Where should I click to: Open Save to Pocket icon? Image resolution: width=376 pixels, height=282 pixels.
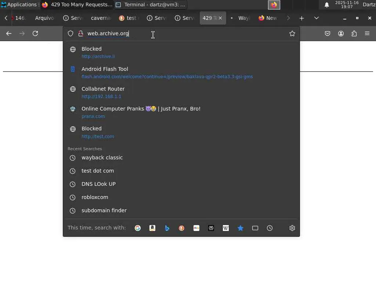328,33
